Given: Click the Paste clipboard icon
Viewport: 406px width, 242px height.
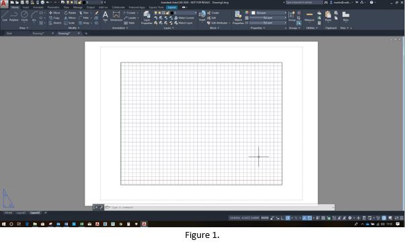Looking at the screenshot, I should click(x=328, y=16).
